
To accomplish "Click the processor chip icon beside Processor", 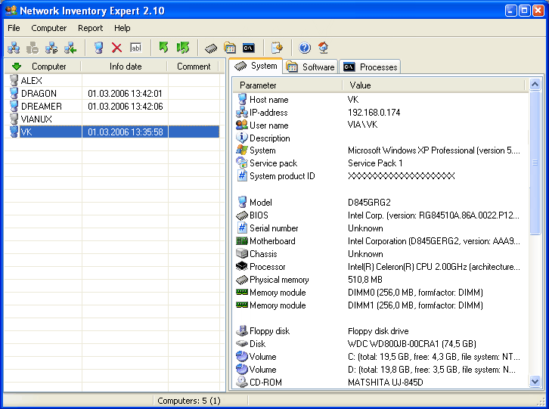I will pos(242,266).
